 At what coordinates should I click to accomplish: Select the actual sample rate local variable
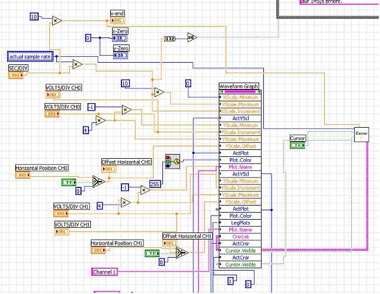pyautogui.click(x=30, y=57)
